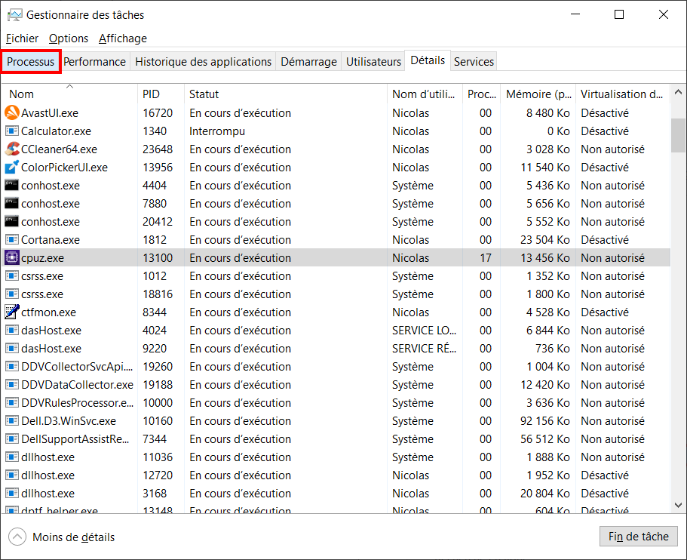
Task: Click the Dell.D3.WinSvc.exe icon
Action: pyautogui.click(x=12, y=420)
